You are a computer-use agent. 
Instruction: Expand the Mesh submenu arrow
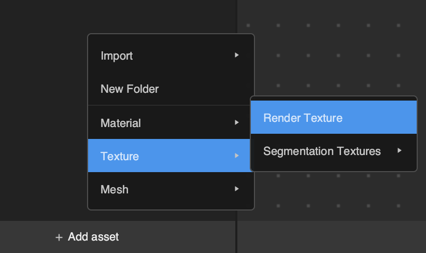tap(237, 189)
